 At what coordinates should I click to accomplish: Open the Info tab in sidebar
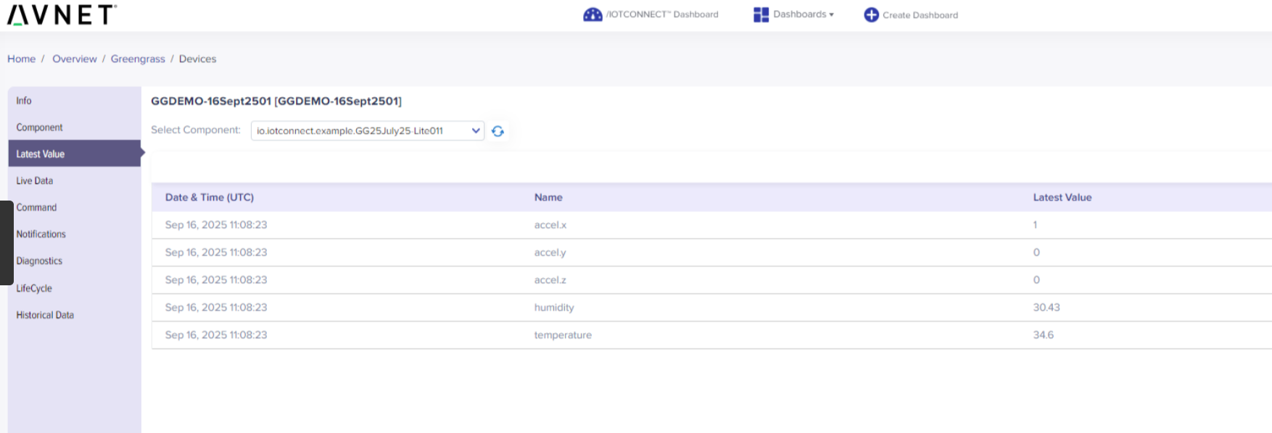coord(24,101)
